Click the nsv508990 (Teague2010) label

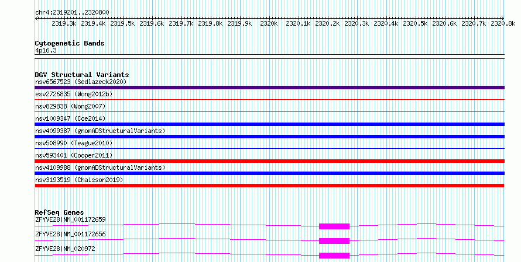point(74,143)
